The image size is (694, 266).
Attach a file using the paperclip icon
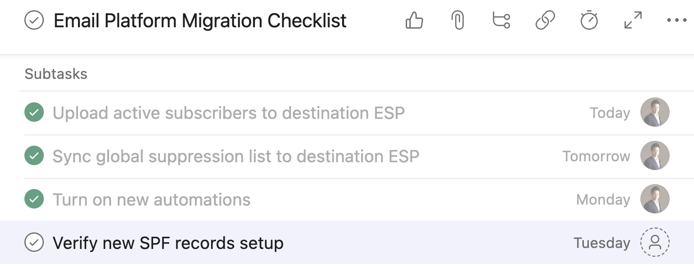point(458,21)
